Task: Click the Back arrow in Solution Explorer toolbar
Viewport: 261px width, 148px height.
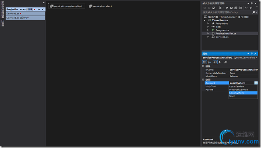Action: point(205,8)
